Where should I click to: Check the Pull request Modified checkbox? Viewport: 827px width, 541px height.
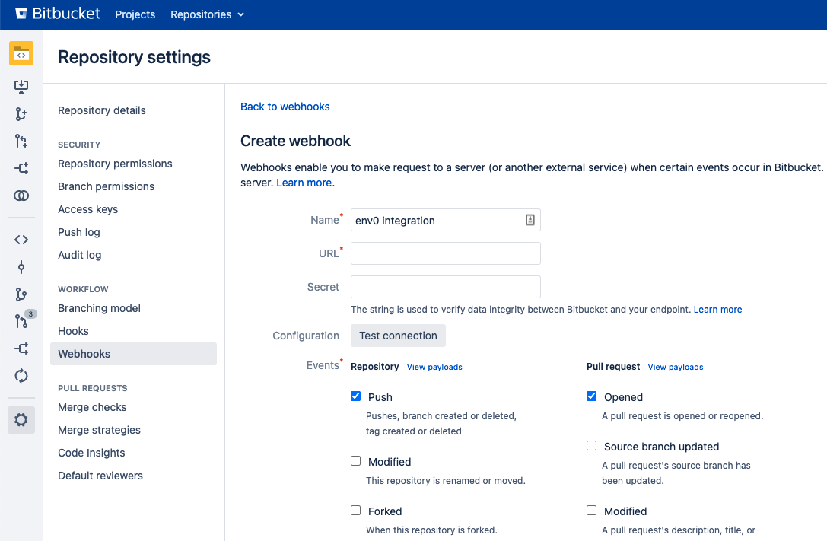pos(592,511)
